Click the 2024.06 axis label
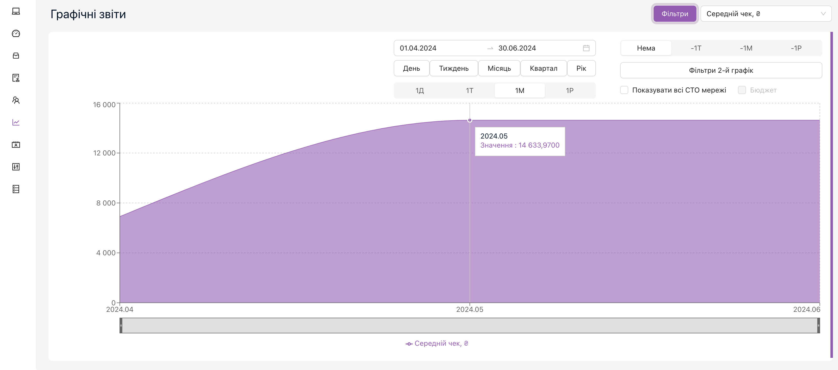 pyautogui.click(x=806, y=310)
